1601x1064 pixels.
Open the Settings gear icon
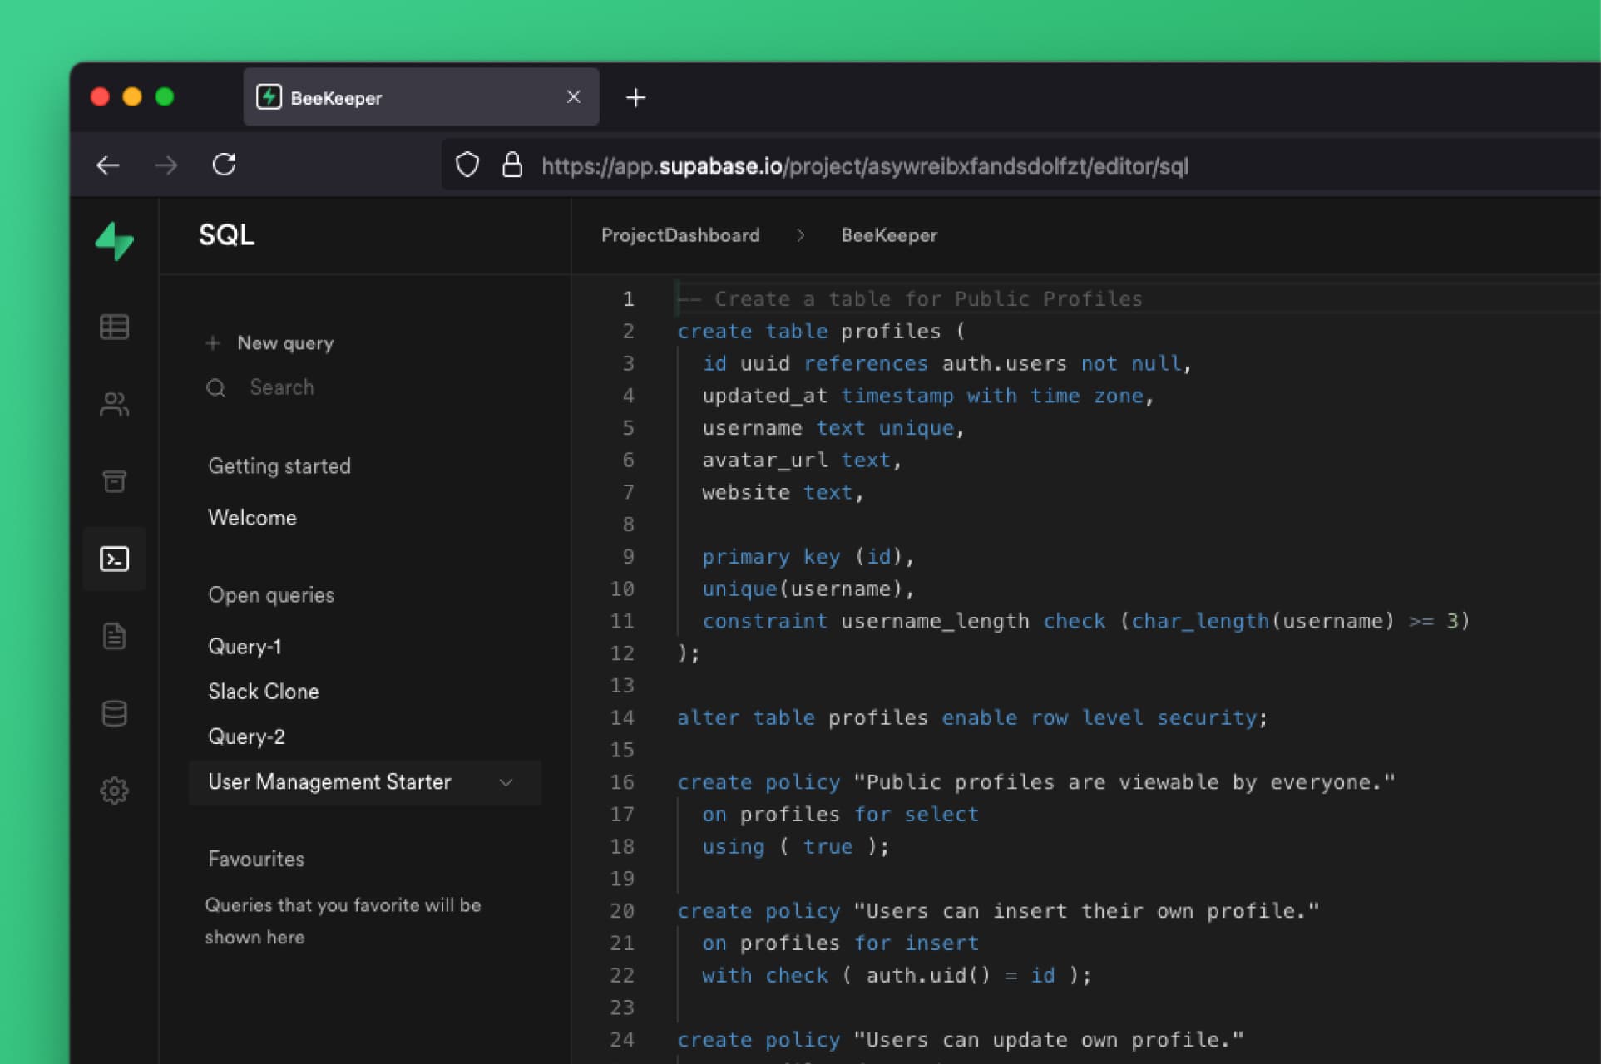point(114,791)
